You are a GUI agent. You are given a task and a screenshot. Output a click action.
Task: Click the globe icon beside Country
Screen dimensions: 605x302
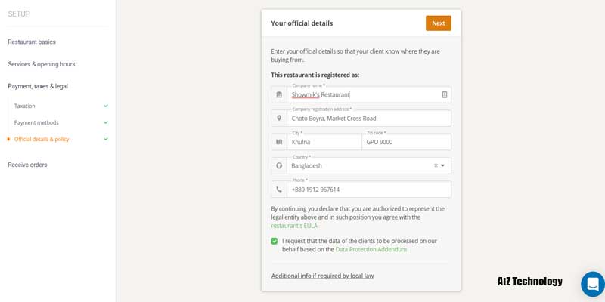click(x=279, y=165)
